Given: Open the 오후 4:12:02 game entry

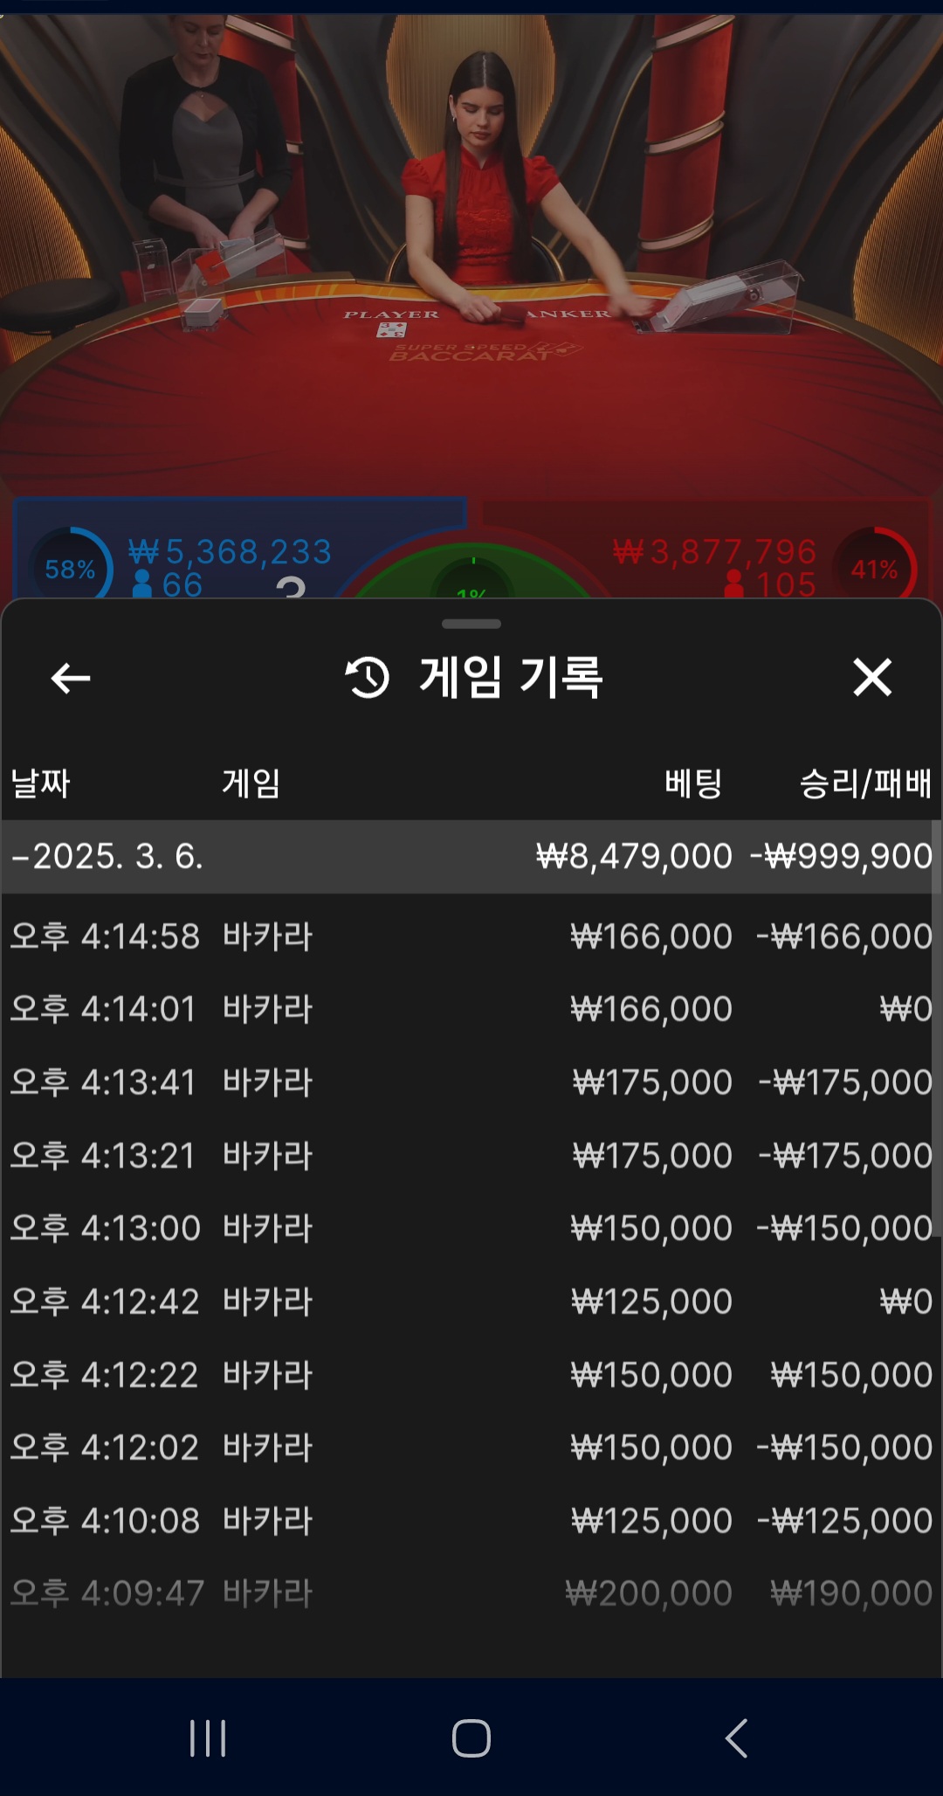Looking at the screenshot, I should coord(471,1447).
